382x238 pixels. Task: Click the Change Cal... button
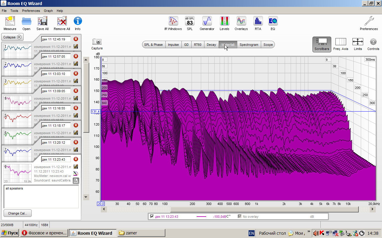click(x=18, y=213)
